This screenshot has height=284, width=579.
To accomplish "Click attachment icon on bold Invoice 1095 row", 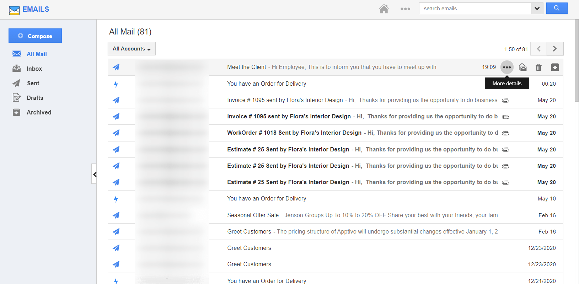I will click(x=505, y=117).
